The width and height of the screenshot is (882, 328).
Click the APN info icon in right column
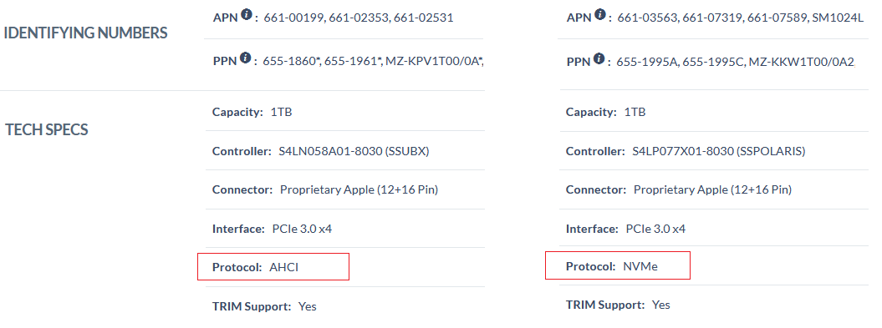(600, 14)
